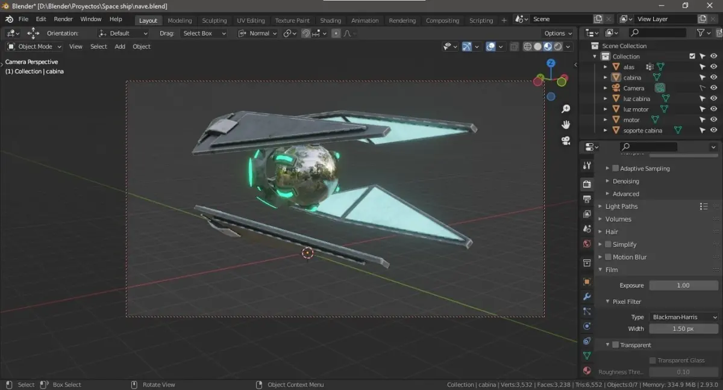Image resolution: width=723 pixels, height=390 pixels.
Task: Open the viewport Add menu
Action: [120, 46]
